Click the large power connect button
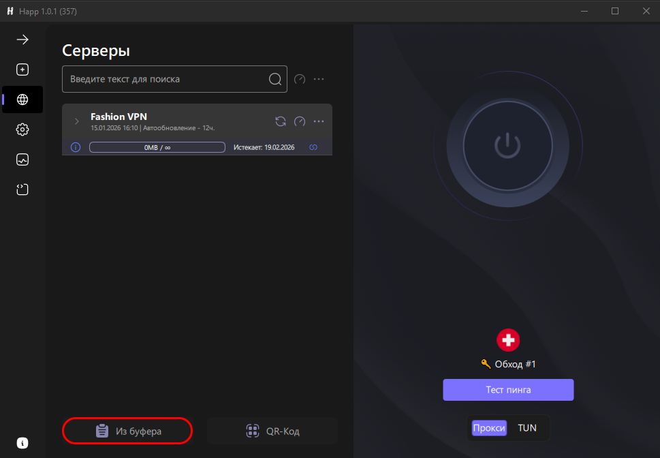660x458 pixels. 508,146
